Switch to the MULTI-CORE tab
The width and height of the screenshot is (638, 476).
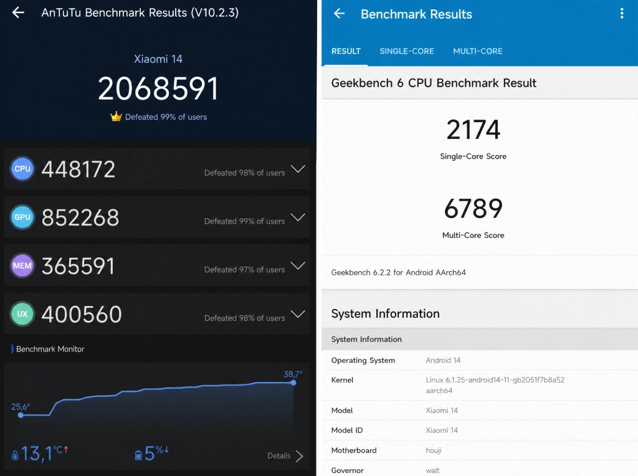[x=478, y=51]
